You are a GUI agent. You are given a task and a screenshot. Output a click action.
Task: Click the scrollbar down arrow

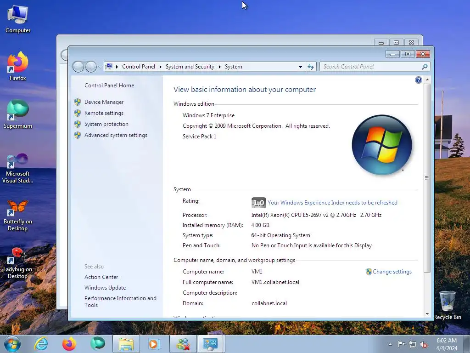427,314
